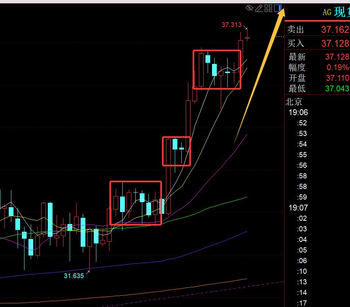350x307 pixels.
Task: Click the 买入 buy price 37.128
Action: coord(335,43)
